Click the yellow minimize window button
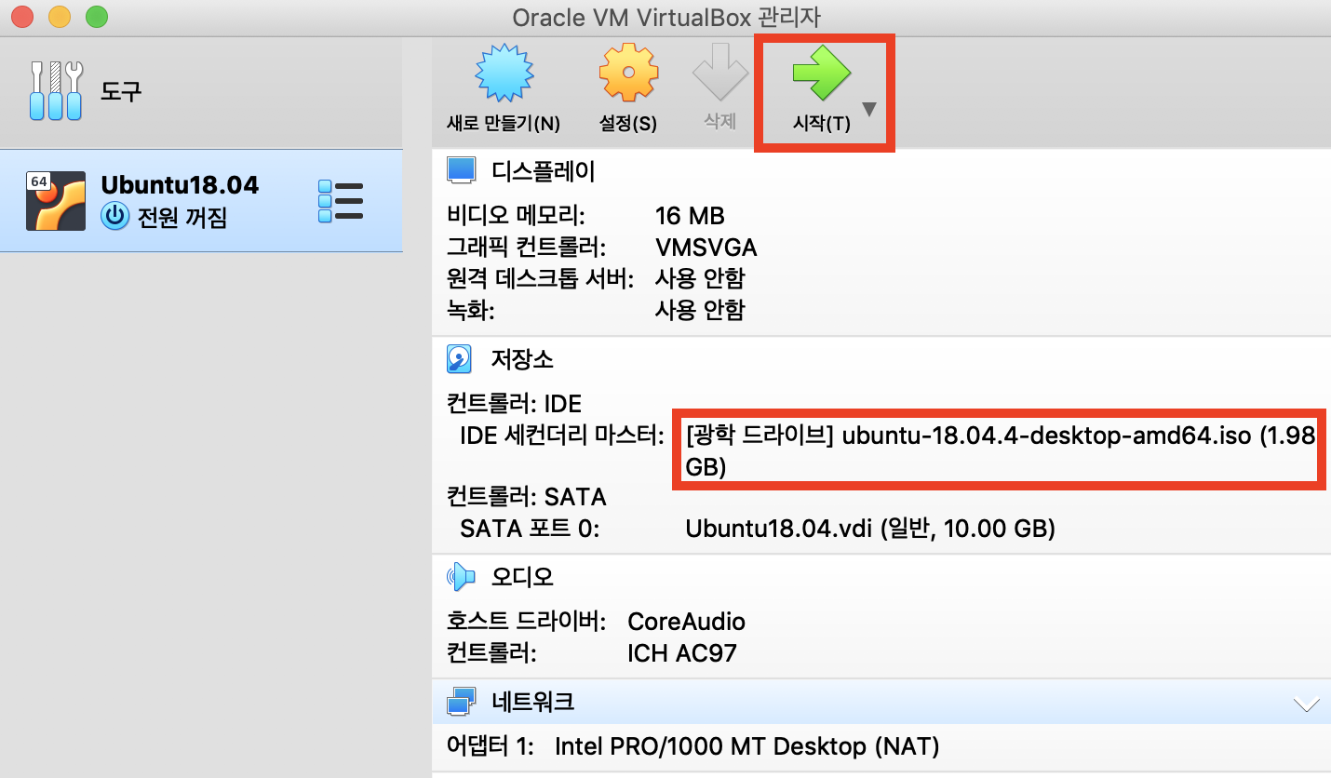 [x=60, y=17]
